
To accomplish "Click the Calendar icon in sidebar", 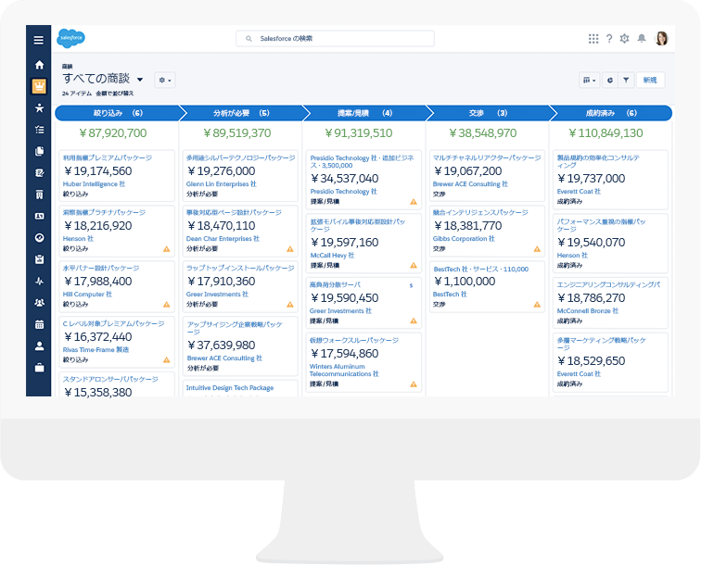I will 39,324.
